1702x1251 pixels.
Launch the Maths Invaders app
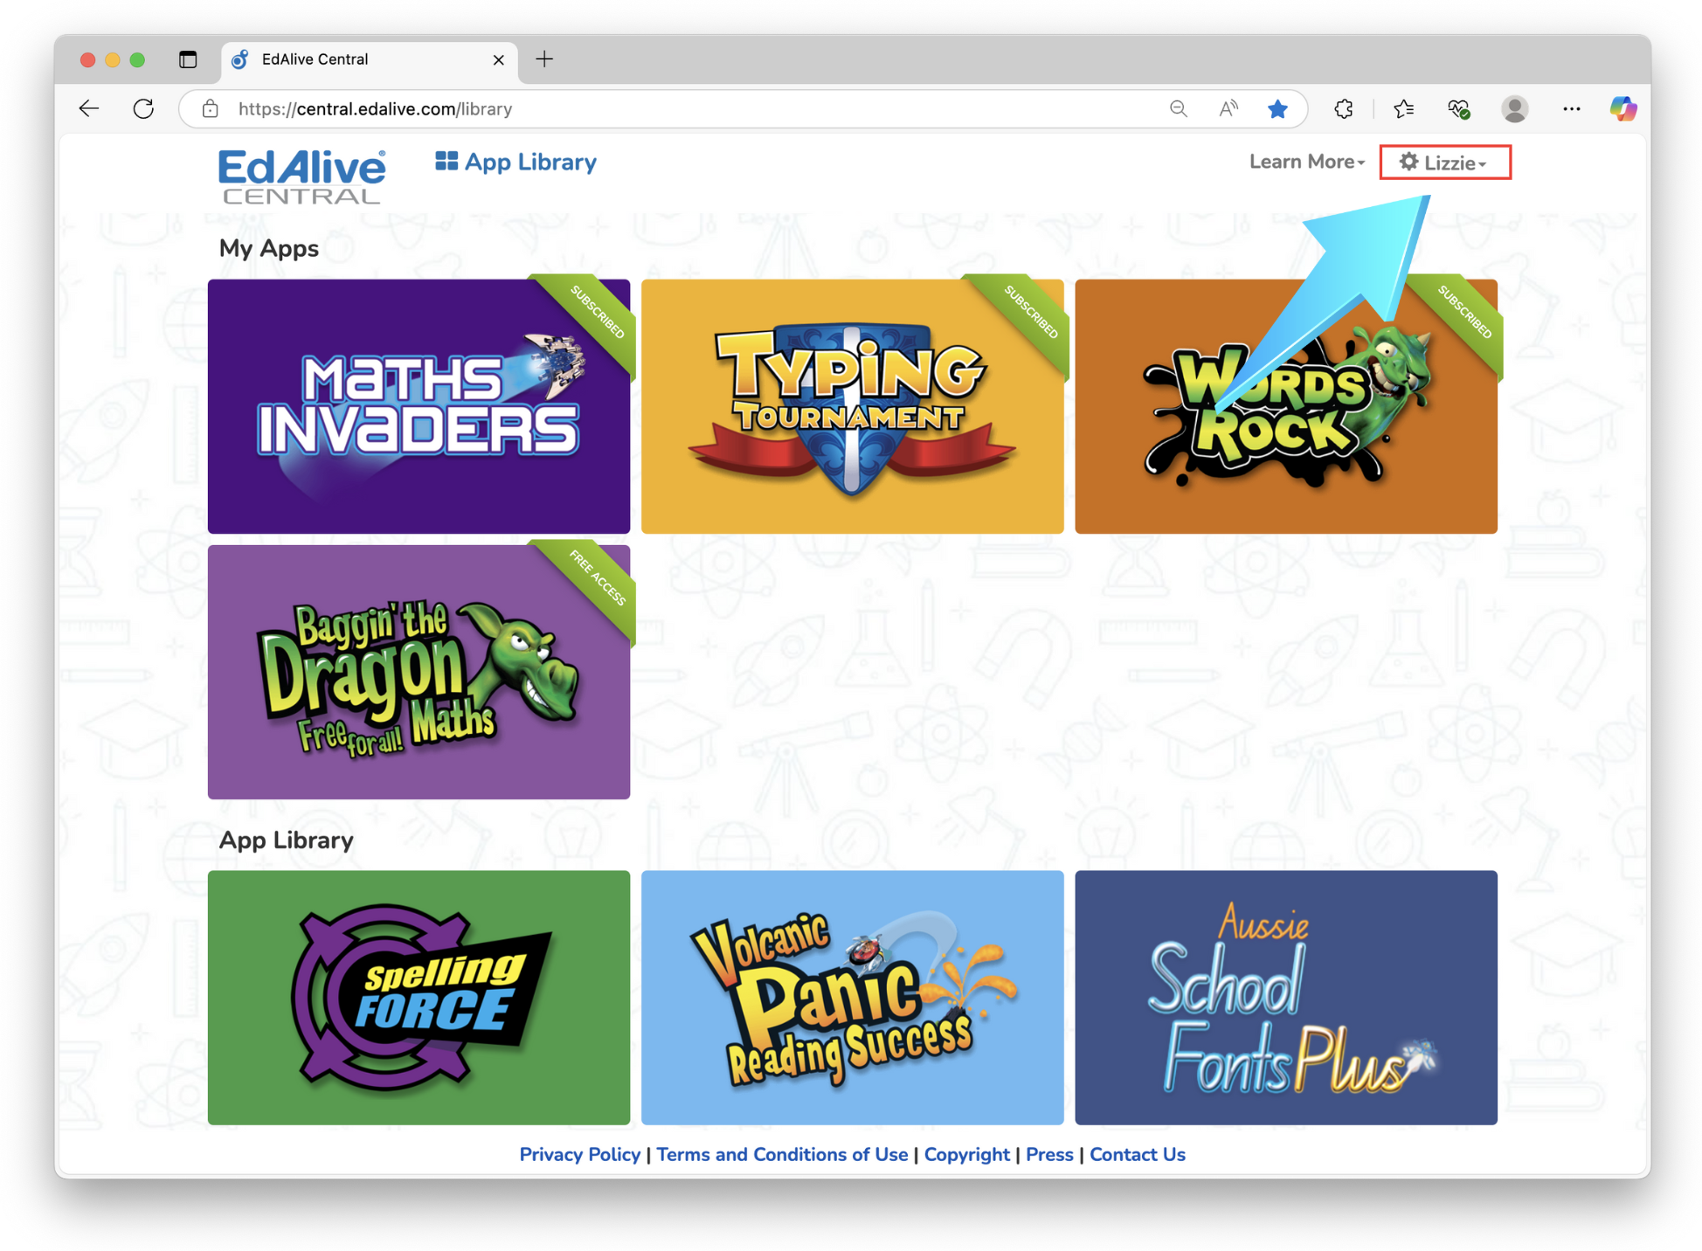419,406
